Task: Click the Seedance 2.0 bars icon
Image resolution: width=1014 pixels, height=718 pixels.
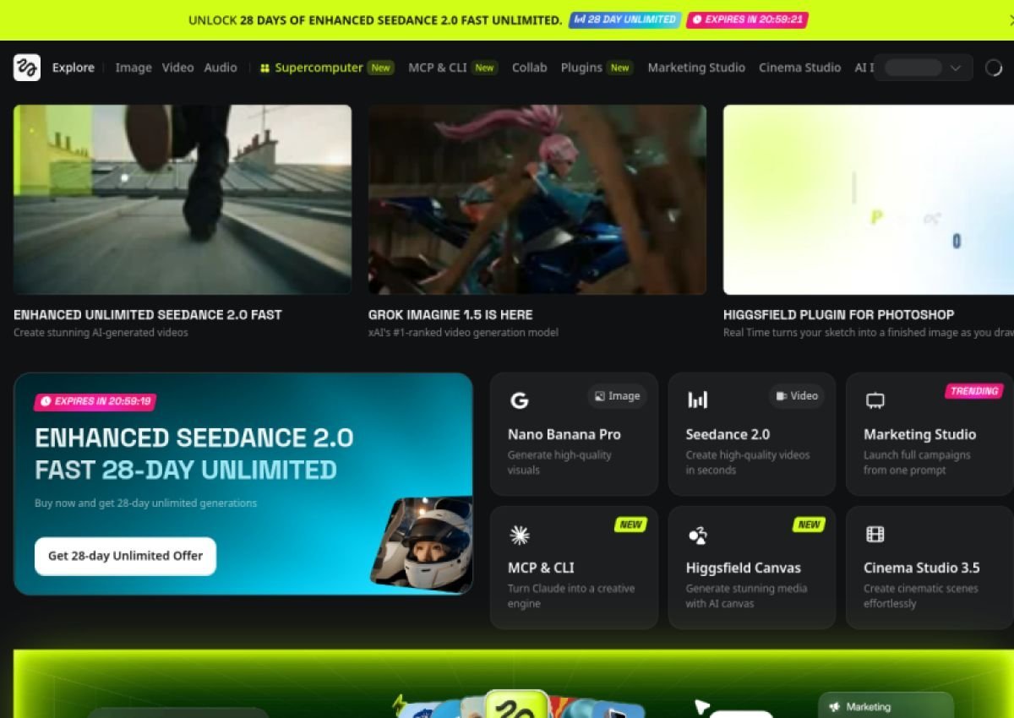Action: [697, 400]
